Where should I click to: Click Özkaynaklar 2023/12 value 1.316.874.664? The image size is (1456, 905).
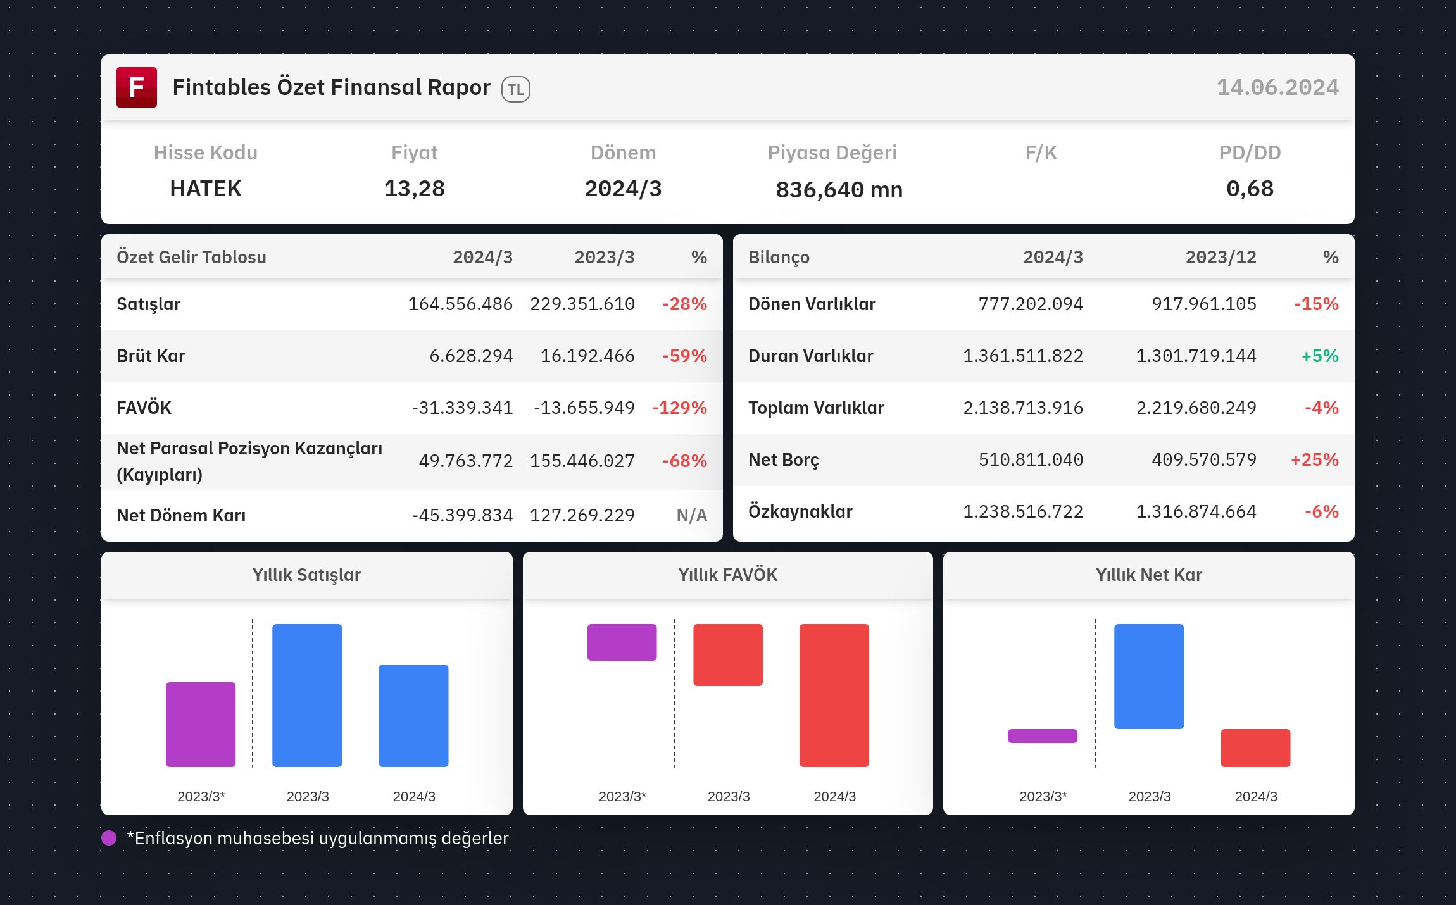click(1196, 511)
